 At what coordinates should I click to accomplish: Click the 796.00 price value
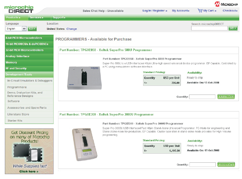(176, 83)
